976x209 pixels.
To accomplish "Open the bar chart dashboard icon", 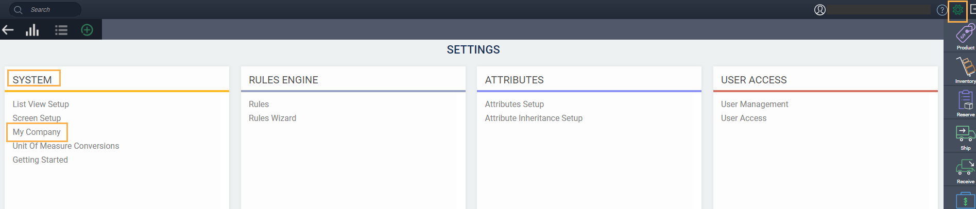I will 32,30.
